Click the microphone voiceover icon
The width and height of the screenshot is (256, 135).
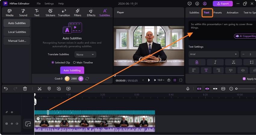click(188, 89)
